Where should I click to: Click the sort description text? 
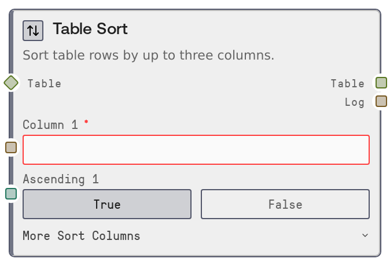148,56
